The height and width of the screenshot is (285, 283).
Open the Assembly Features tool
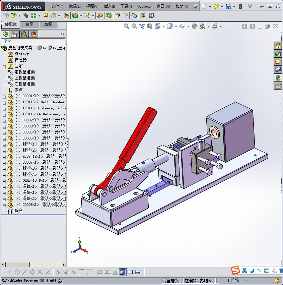[x=75, y=16]
